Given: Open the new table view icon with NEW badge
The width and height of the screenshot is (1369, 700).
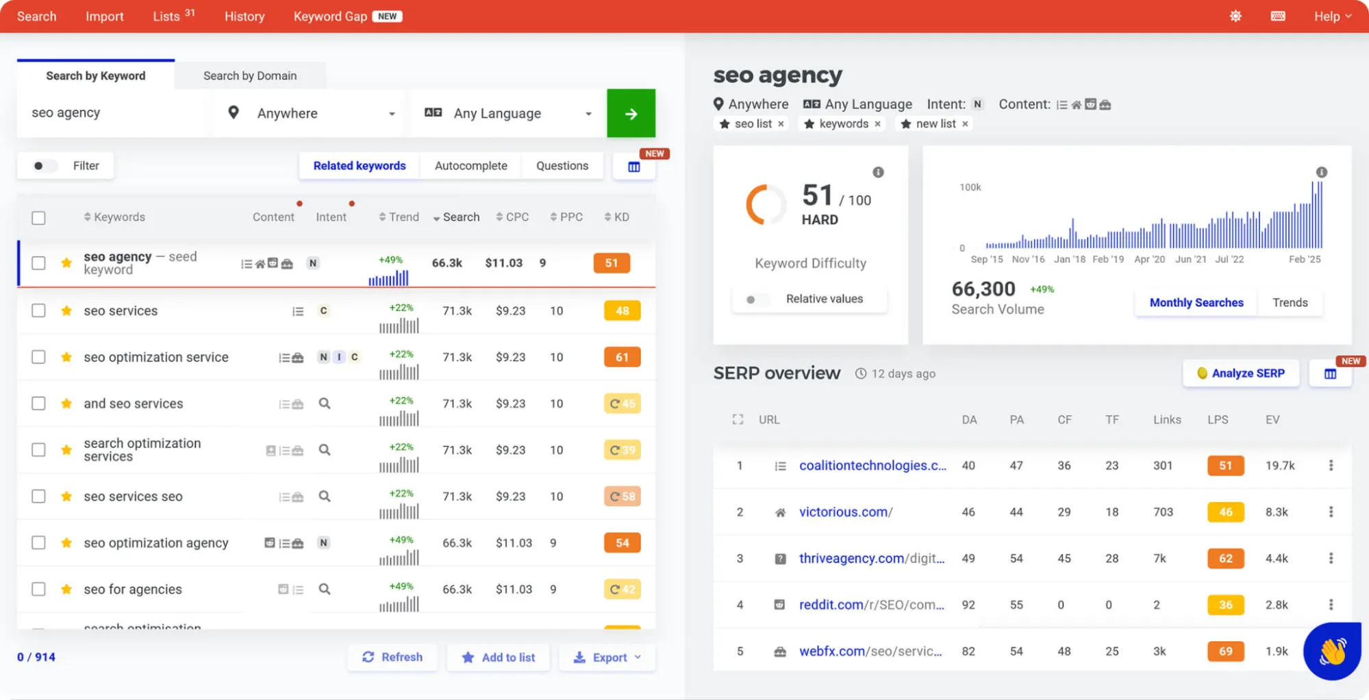Looking at the screenshot, I should click(633, 166).
